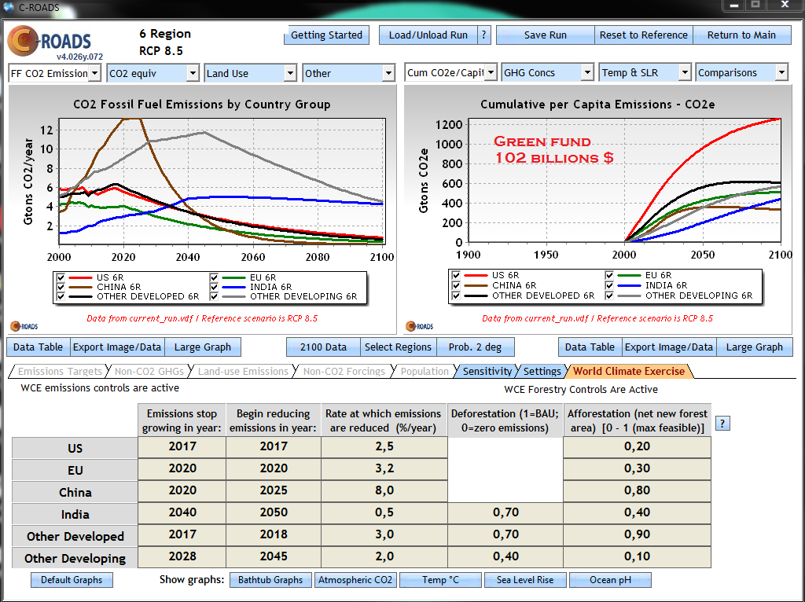The width and height of the screenshot is (805, 602).
Task: Toggle US 6R checkbox in right graph legend
Action: [x=456, y=275]
